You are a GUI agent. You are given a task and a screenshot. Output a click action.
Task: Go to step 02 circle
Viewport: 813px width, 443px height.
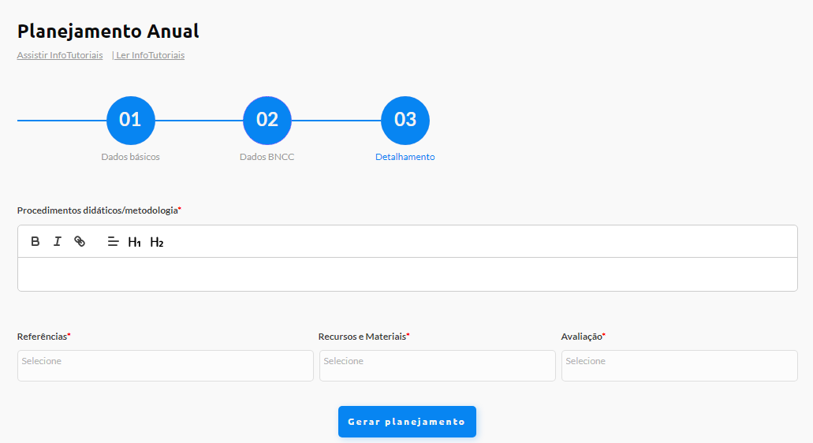(x=267, y=120)
